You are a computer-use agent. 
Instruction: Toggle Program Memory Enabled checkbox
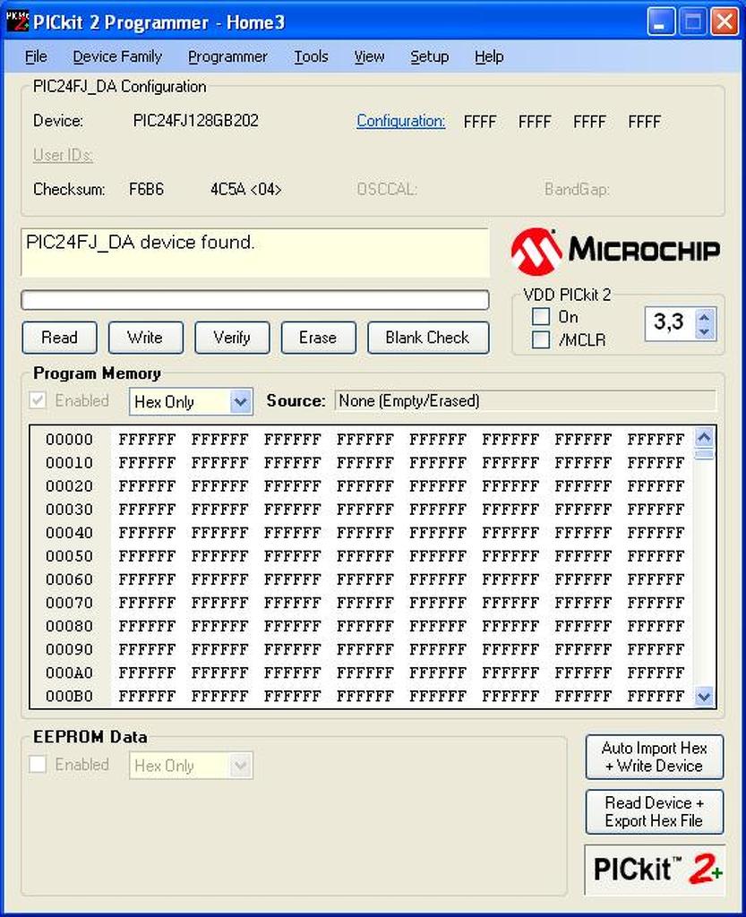tap(38, 400)
